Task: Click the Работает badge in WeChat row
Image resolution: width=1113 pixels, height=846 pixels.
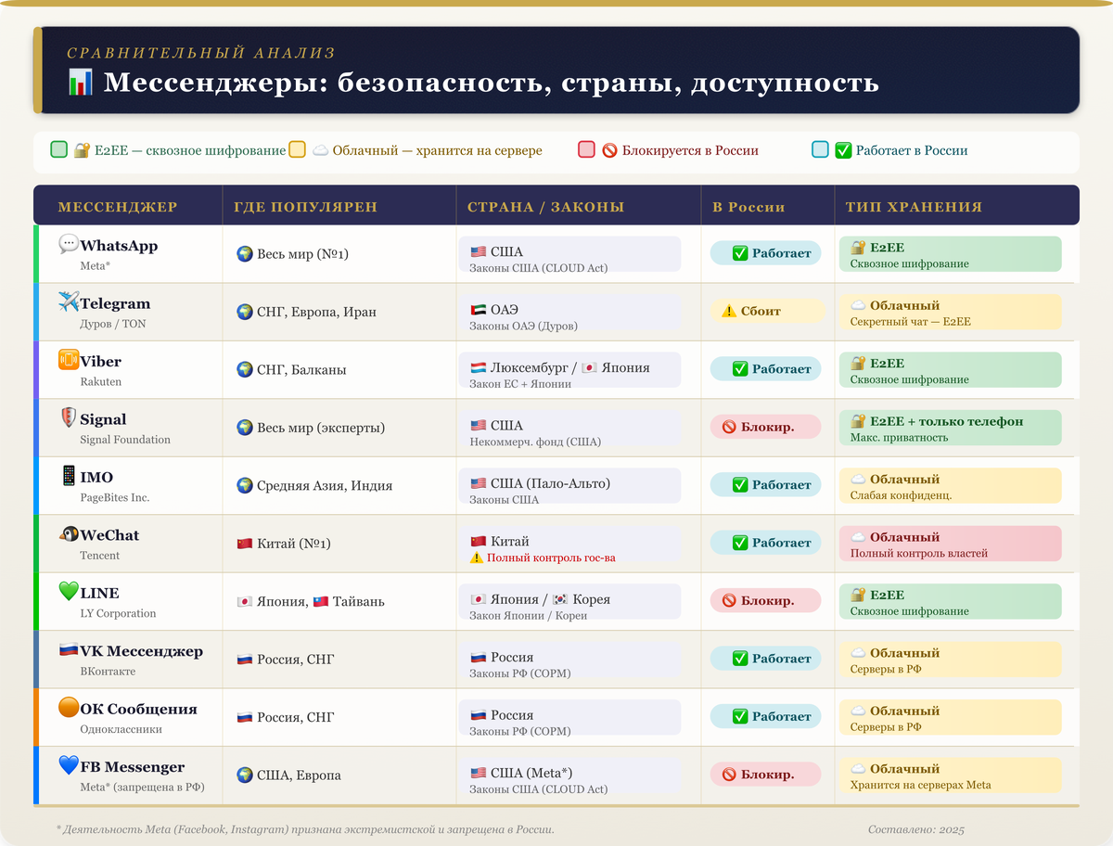Action: (x=766, y=543)
